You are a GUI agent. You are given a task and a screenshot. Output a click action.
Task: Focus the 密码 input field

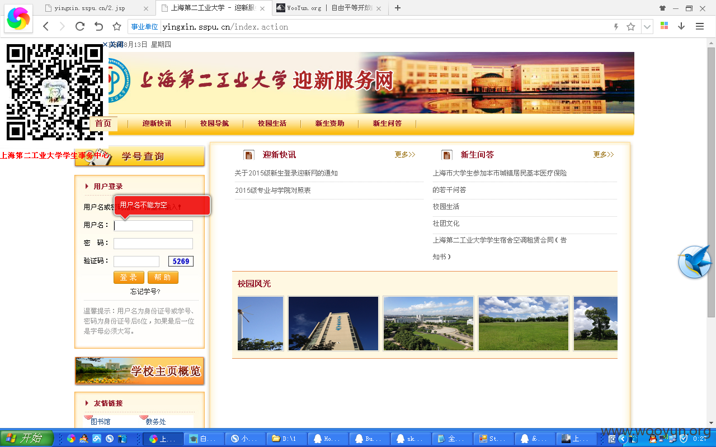tap(153, 244)
